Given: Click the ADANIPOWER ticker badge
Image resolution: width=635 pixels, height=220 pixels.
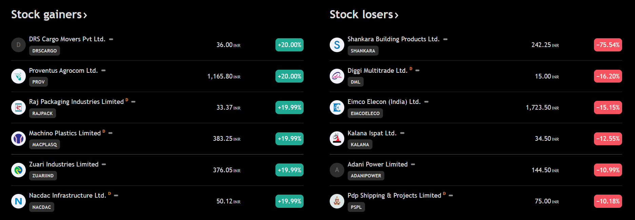Looking at the screenshot, I should pos(366,176).
